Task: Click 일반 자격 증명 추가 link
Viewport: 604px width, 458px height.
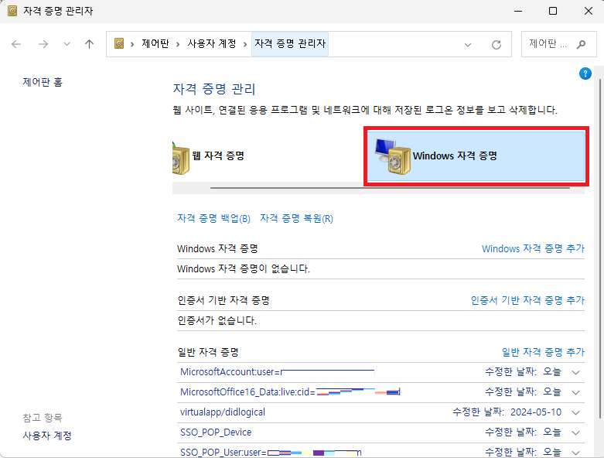Action: 543,352
